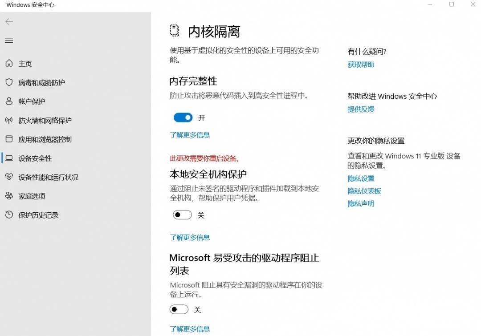This screenshot has width=481, height=336.
Task: Click the home icon beside 主页
Action: 9,63
